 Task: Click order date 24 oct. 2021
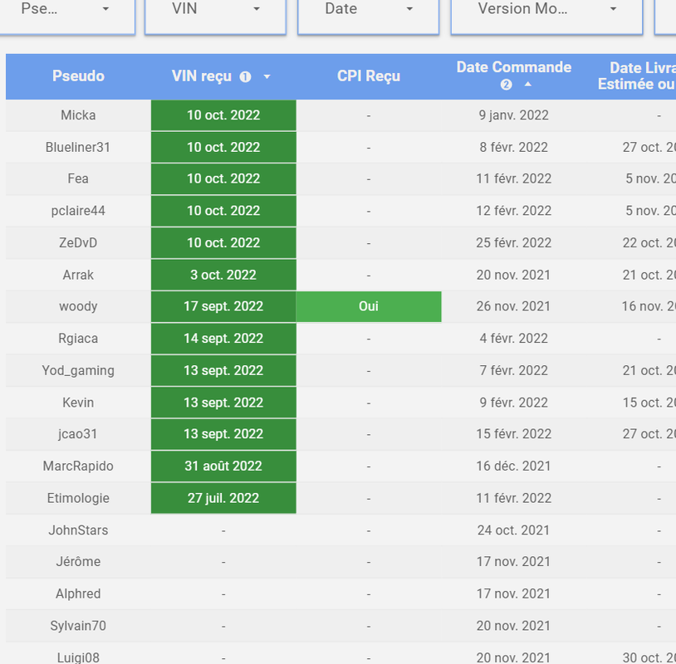tap(514, 530)
